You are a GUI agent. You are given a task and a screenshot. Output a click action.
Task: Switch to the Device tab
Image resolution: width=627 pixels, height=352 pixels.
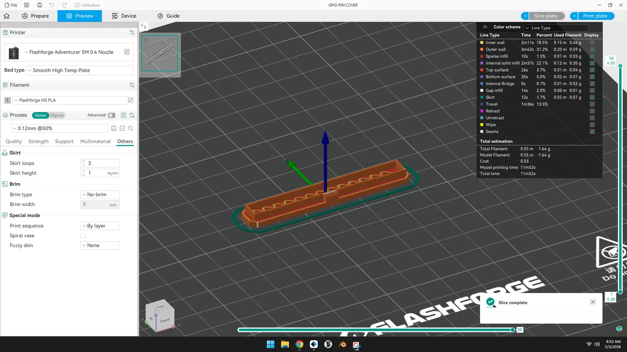click(x=124, y=16)
